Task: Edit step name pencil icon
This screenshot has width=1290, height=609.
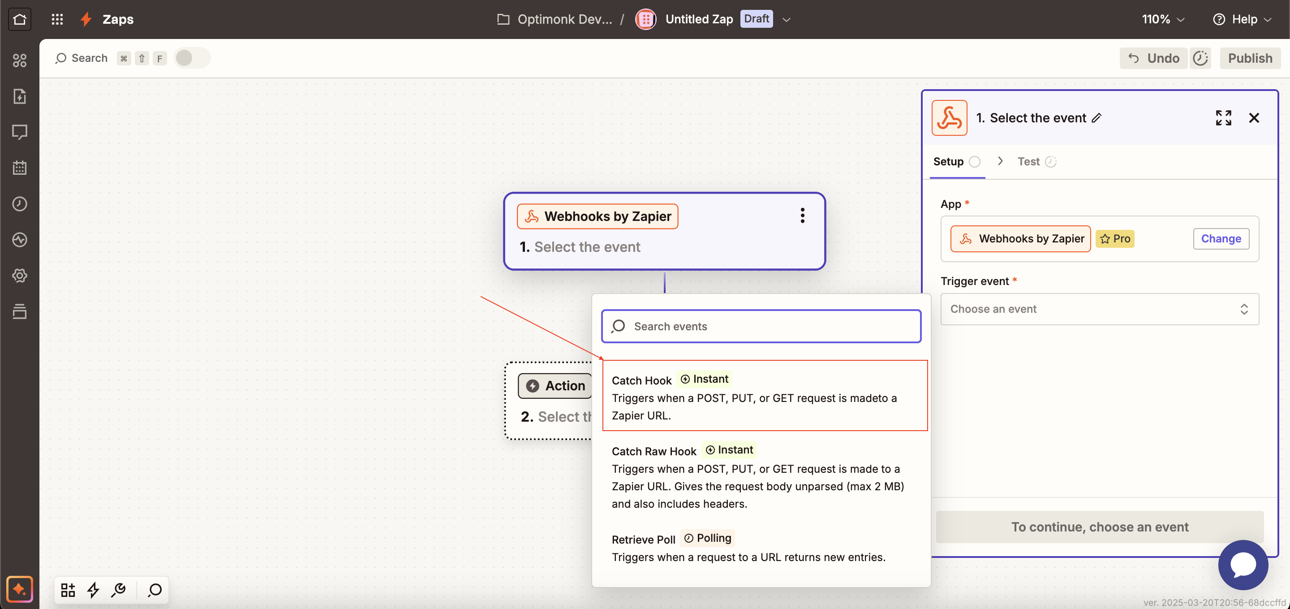Action: click(1096, 118)
